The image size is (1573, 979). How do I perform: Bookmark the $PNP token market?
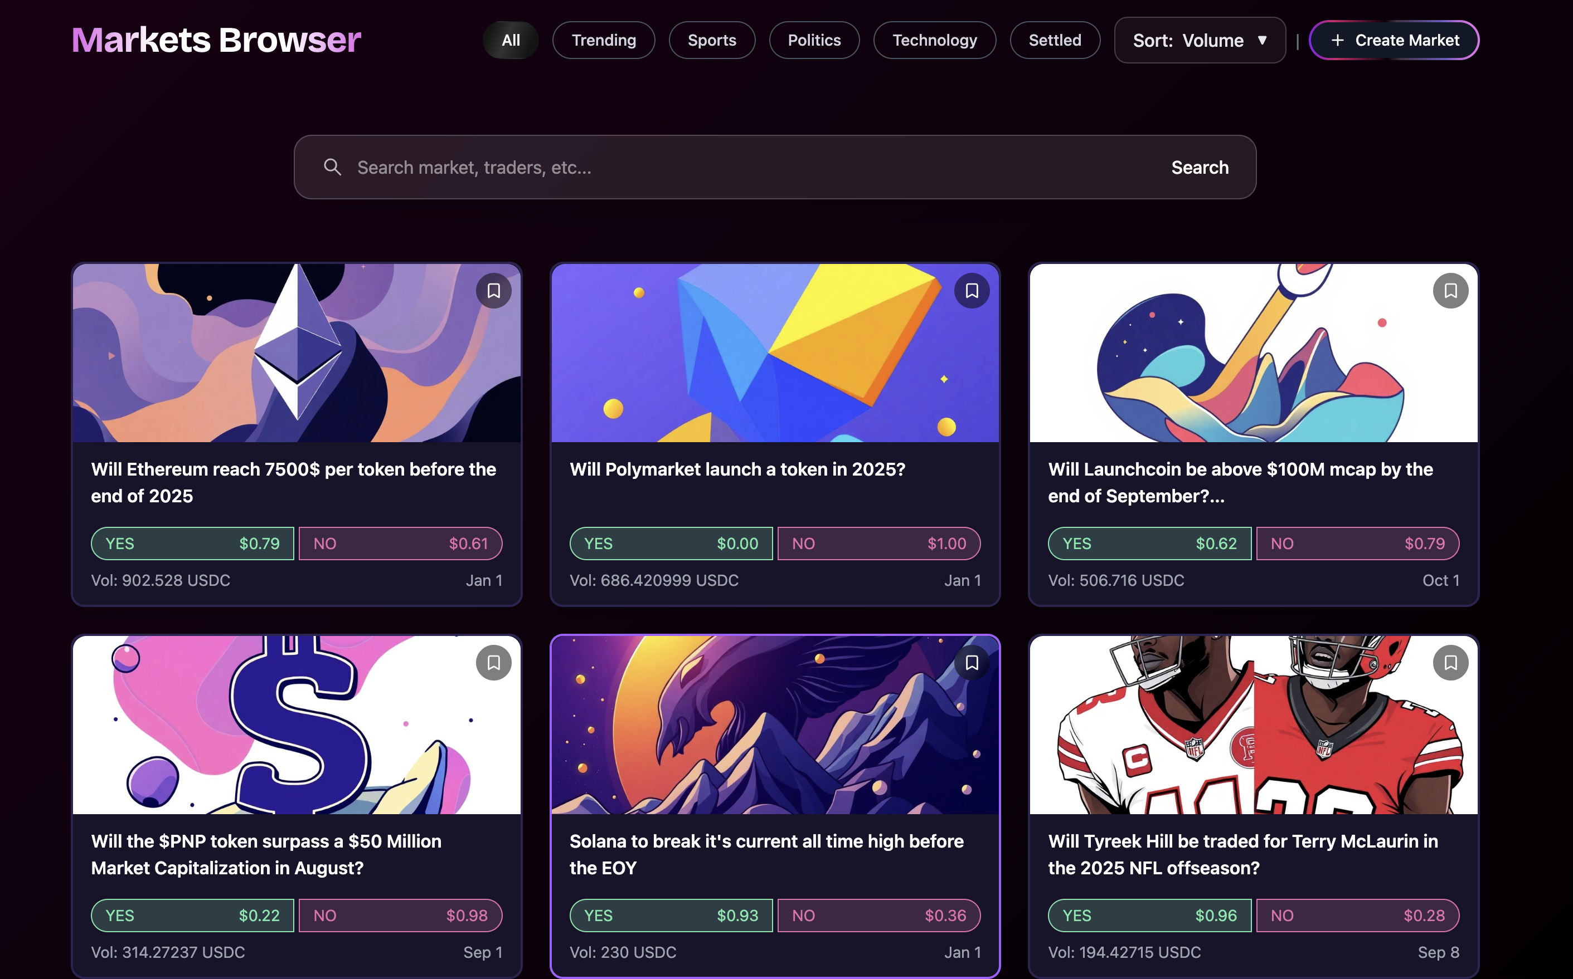493,662
